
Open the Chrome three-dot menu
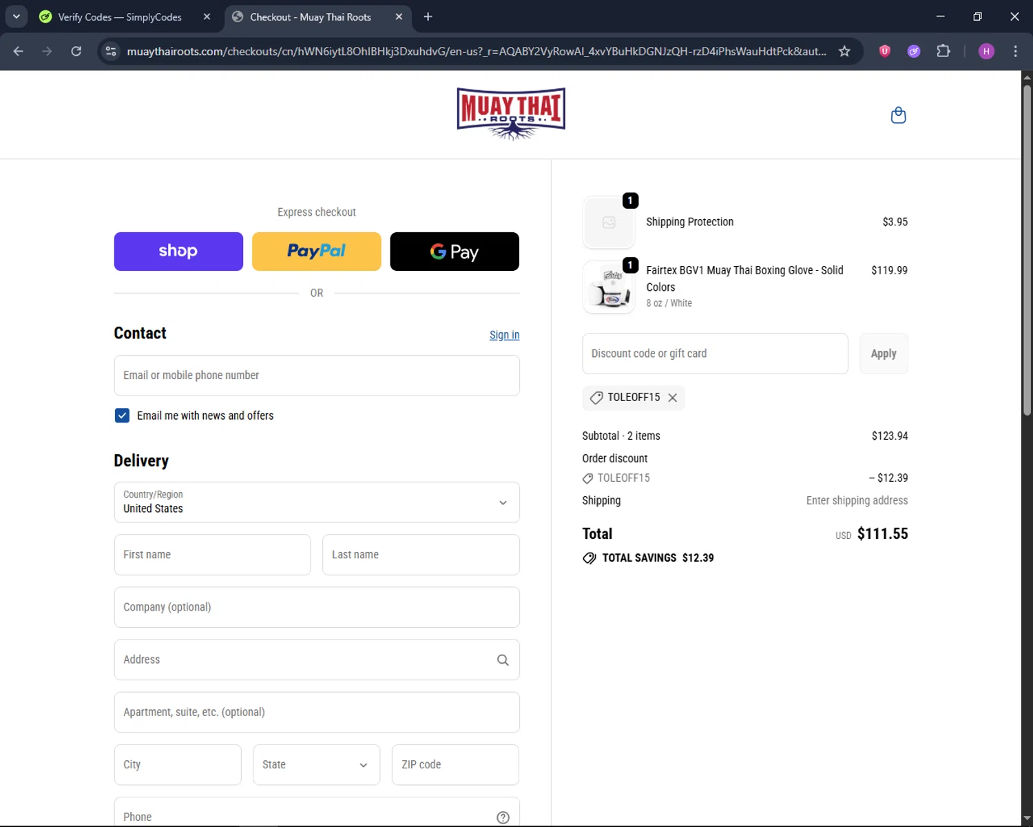pyautogui.click(x=1015, y=51)
